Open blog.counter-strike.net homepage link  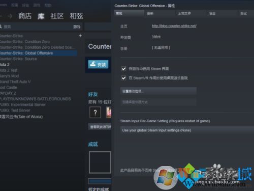point(174,26)
